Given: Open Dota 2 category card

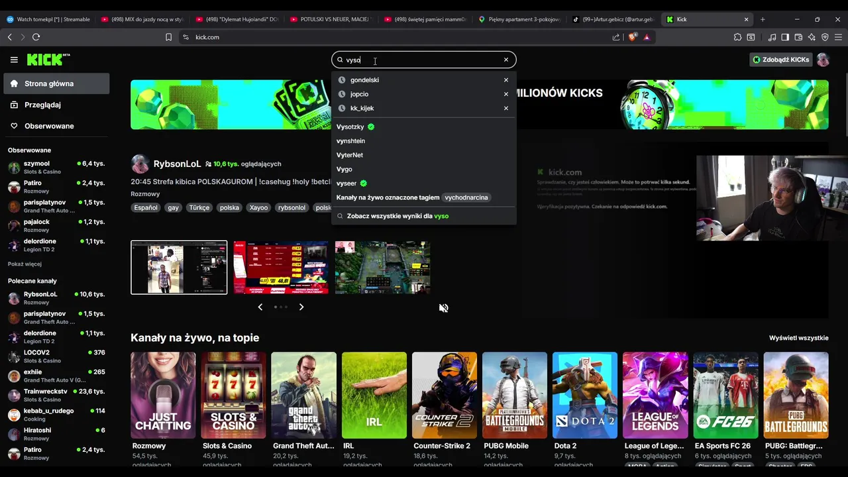Looking at the screenshot, I should pyautogui.click(x=585, y=395).
